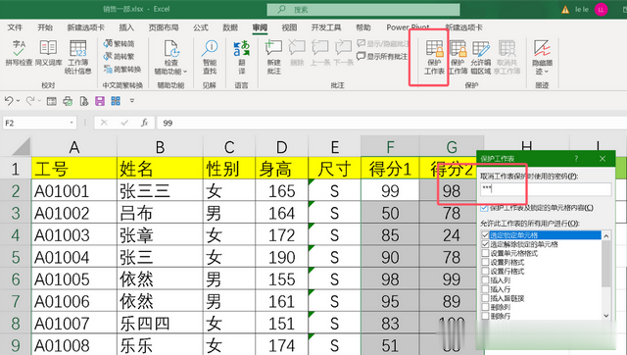The width and height of the screenshot is (627, 355).
Task: Click the fx insert function icon
Action: pos(144,123)
